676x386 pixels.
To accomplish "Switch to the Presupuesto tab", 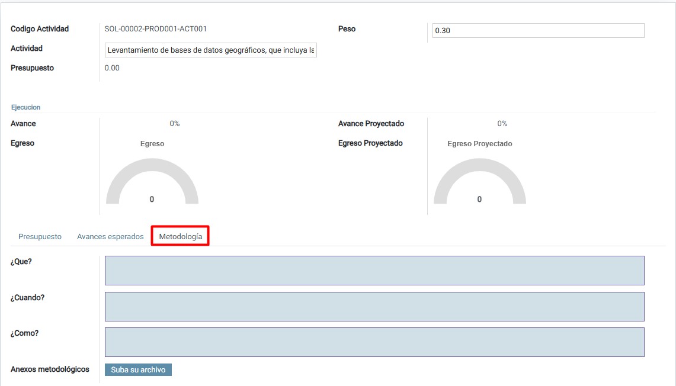I will pos(40,236).
